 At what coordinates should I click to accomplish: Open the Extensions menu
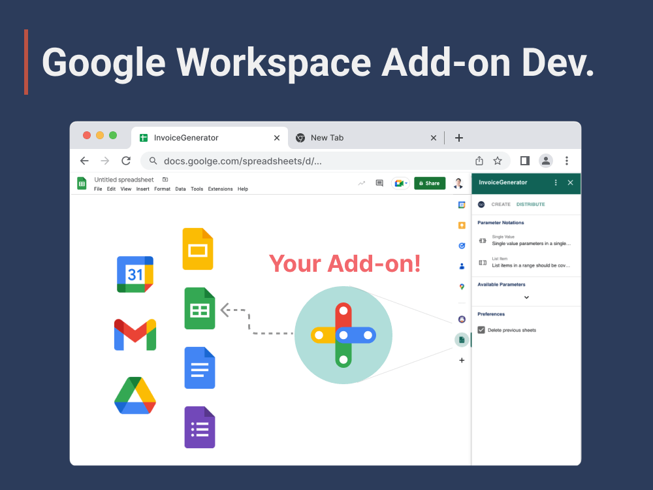220,188
